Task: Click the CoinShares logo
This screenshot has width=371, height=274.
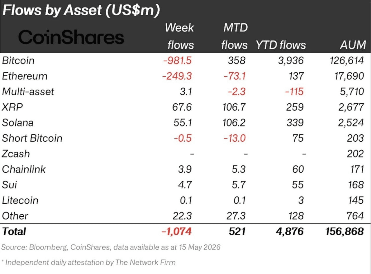Action: tap(71, 38)
